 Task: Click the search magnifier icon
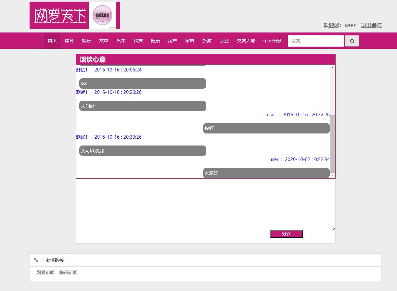point(352,41)
